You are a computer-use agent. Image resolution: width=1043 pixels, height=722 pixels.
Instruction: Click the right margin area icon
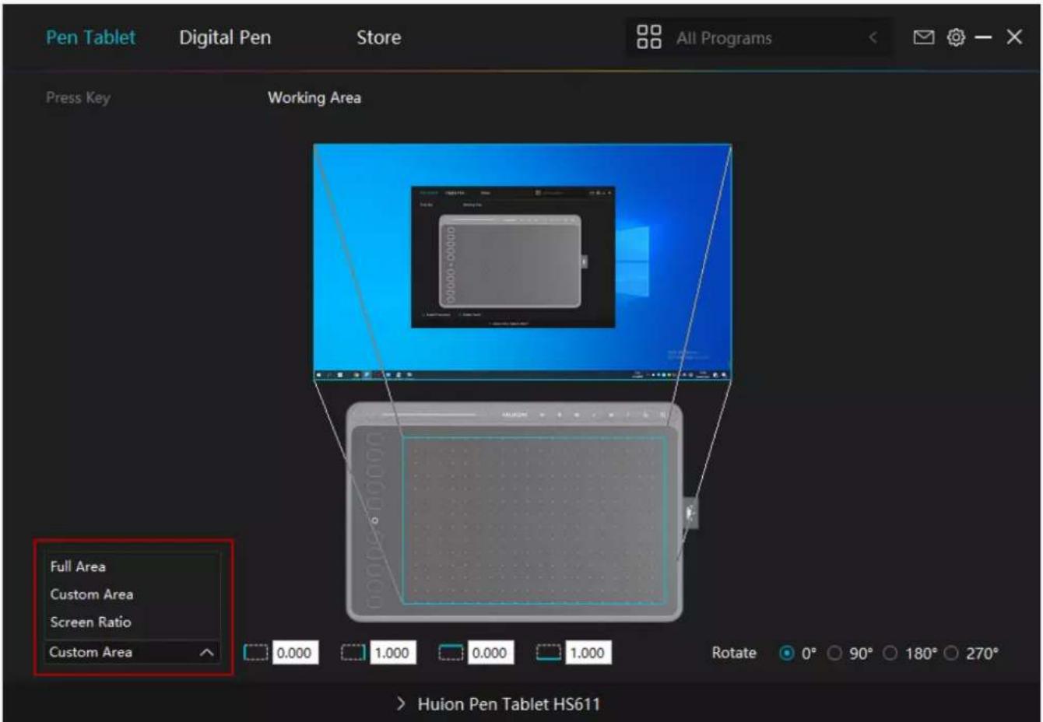[x=353, y=652]
